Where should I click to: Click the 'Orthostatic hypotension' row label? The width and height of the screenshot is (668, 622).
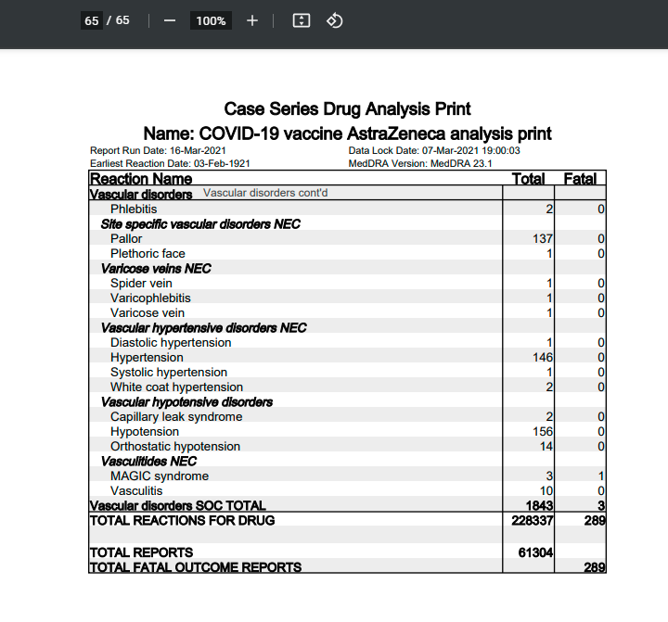coord(175,446)
